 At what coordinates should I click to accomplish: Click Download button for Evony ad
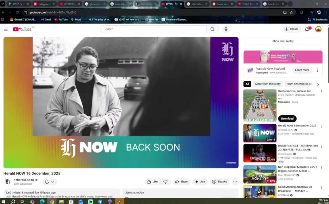tap(287, 118)
